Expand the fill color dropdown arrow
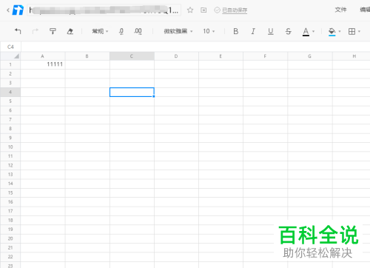 (x=340, y=31)
